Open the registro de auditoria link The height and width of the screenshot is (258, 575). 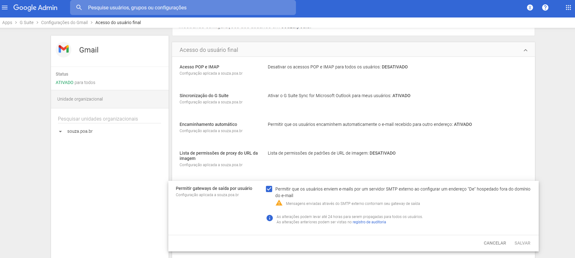click(369, 222)
